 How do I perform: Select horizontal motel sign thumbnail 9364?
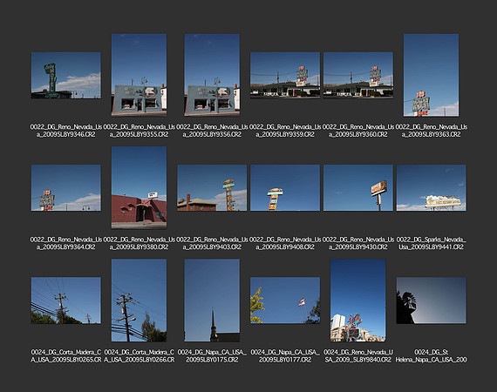pos(66,188)
